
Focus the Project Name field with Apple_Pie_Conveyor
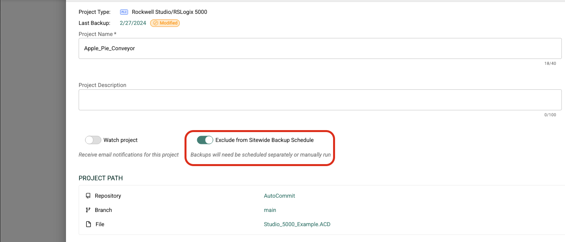pyautogui.click(x=320, y=48)
